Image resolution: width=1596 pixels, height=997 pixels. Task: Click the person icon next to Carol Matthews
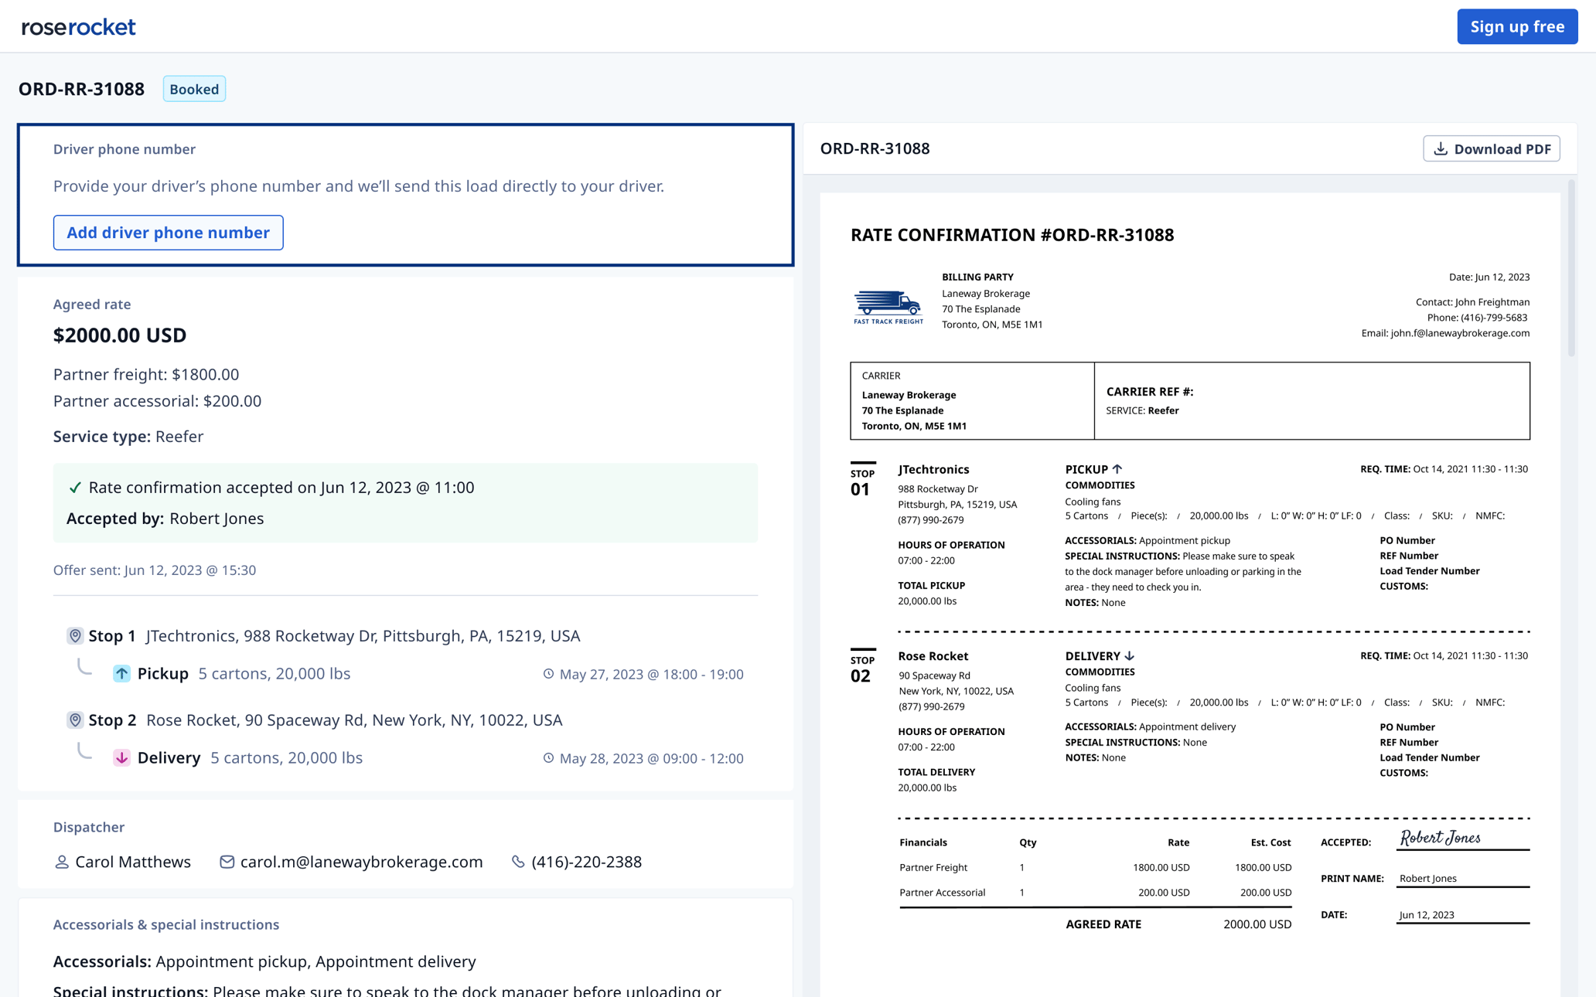pos(61,861)
